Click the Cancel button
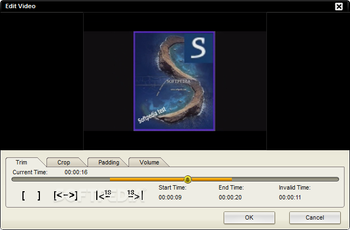Screen dimensions: 350x230 pyautogui.click(x=315, y=217)
